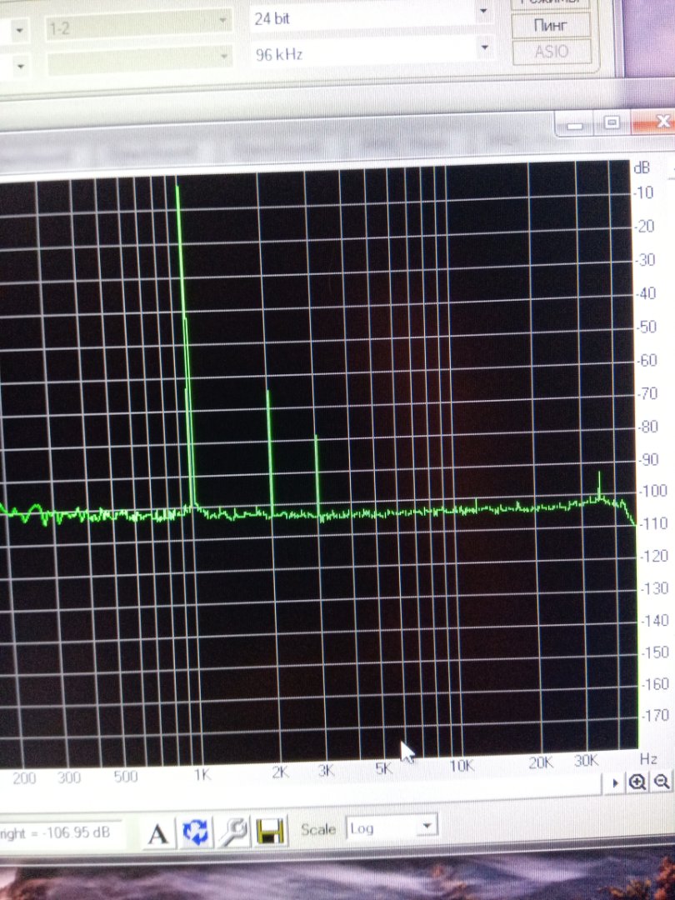Viewport: 675px width, 900px height.
Task: Minimize the spectrum graph window
Action: pos(576,124)
